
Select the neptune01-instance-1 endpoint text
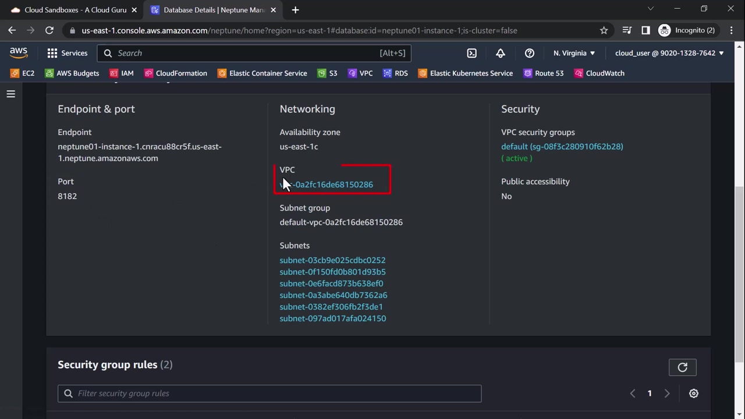[x=140, y=152]
